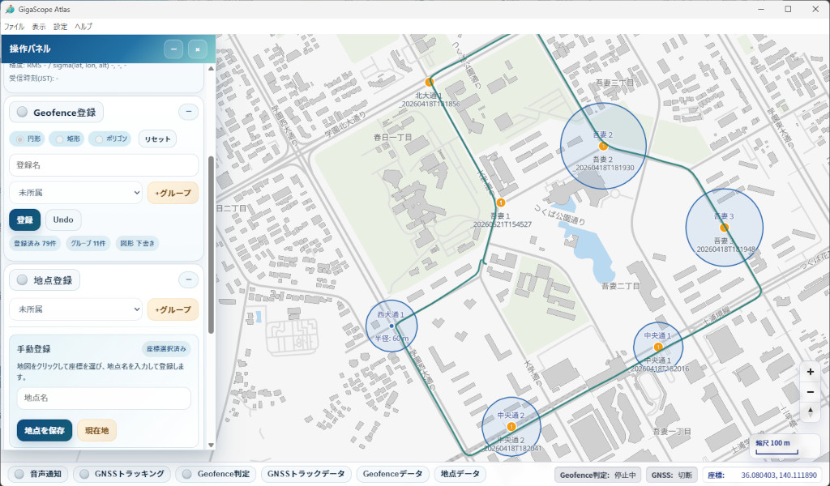Image resolution: width=830 pixels, height=486 pixels.
Task: Reset map north with the compass arrow
Action: pos(810,411)
